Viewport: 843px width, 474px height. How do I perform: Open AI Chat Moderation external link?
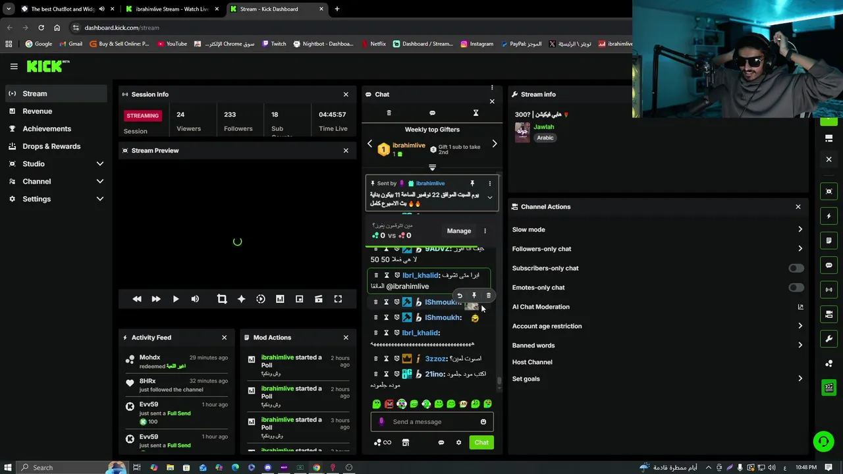pyautogui.click(x=800, y=307)
